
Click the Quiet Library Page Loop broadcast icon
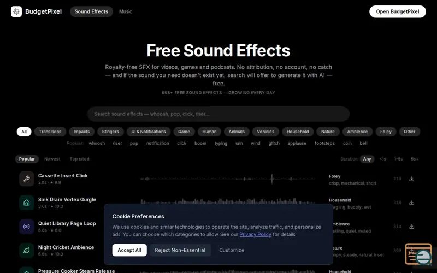click(x=26, y=227)
